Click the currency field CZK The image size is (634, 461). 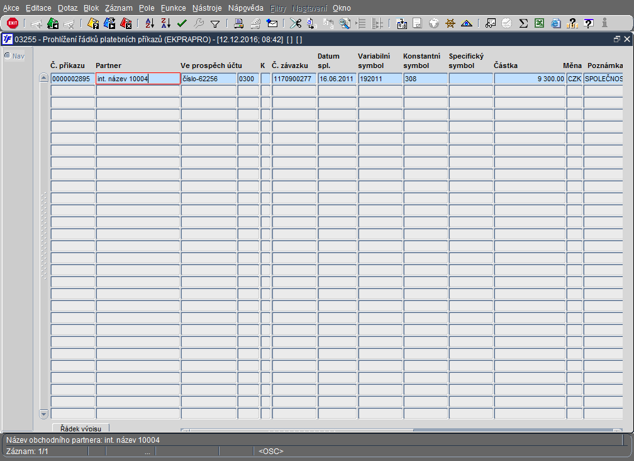pyautogui.click(x=575, y=79)
